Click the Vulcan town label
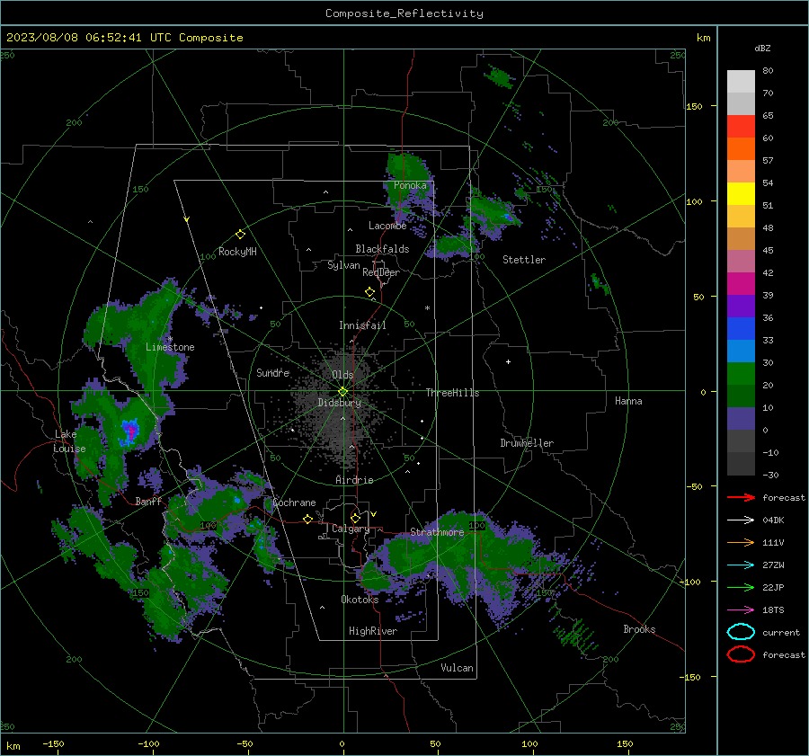809x756 pixels. coord(458,668)
